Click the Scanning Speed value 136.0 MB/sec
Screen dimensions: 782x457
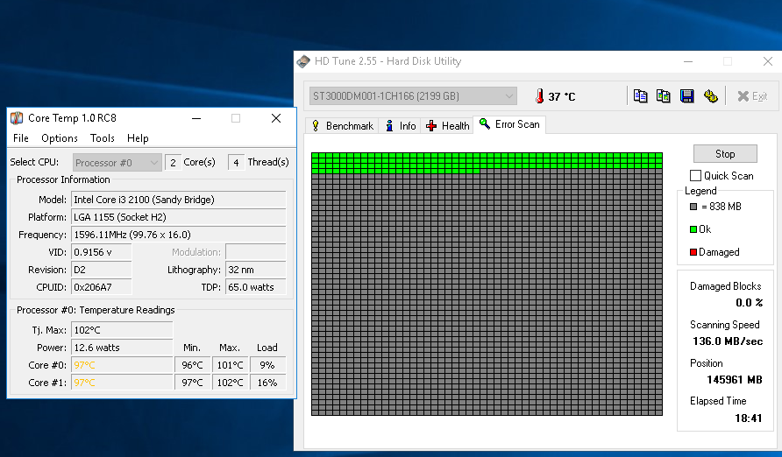tap(728, 341)
